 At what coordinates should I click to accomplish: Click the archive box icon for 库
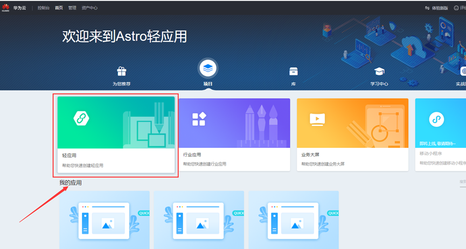point(293,71)
